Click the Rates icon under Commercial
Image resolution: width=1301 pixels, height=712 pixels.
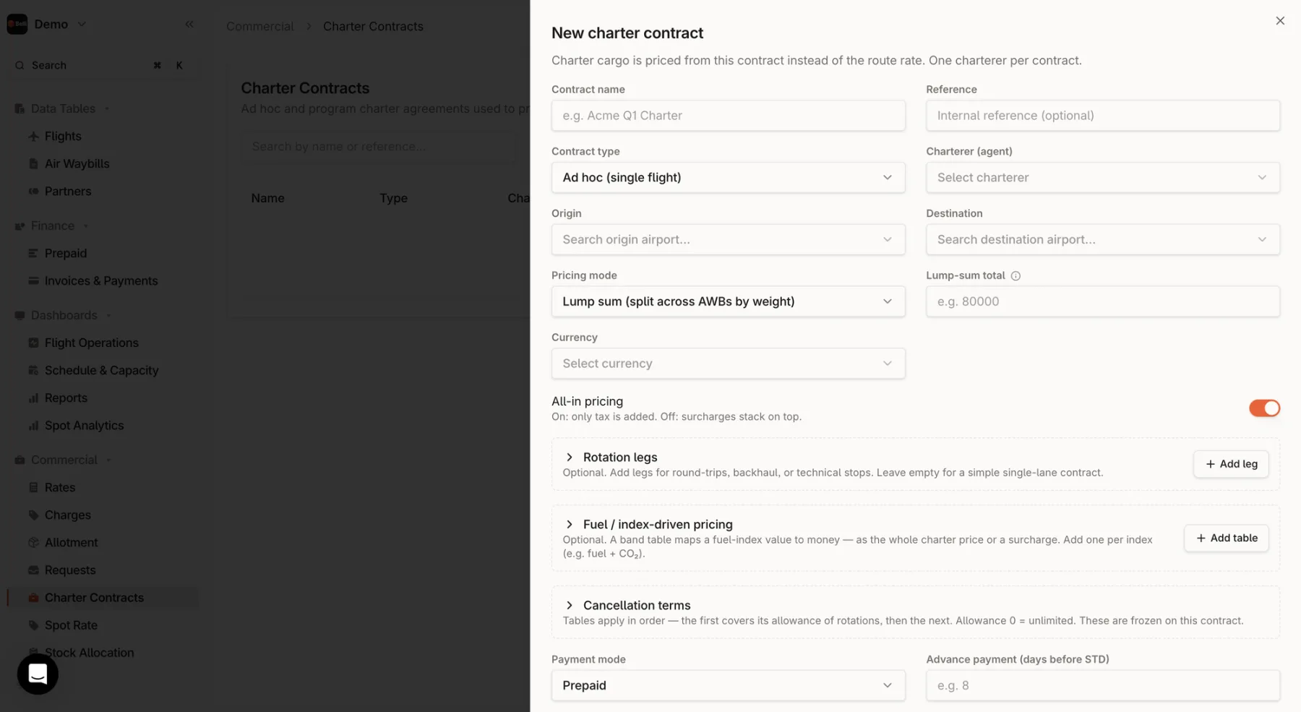coord(33,487)
